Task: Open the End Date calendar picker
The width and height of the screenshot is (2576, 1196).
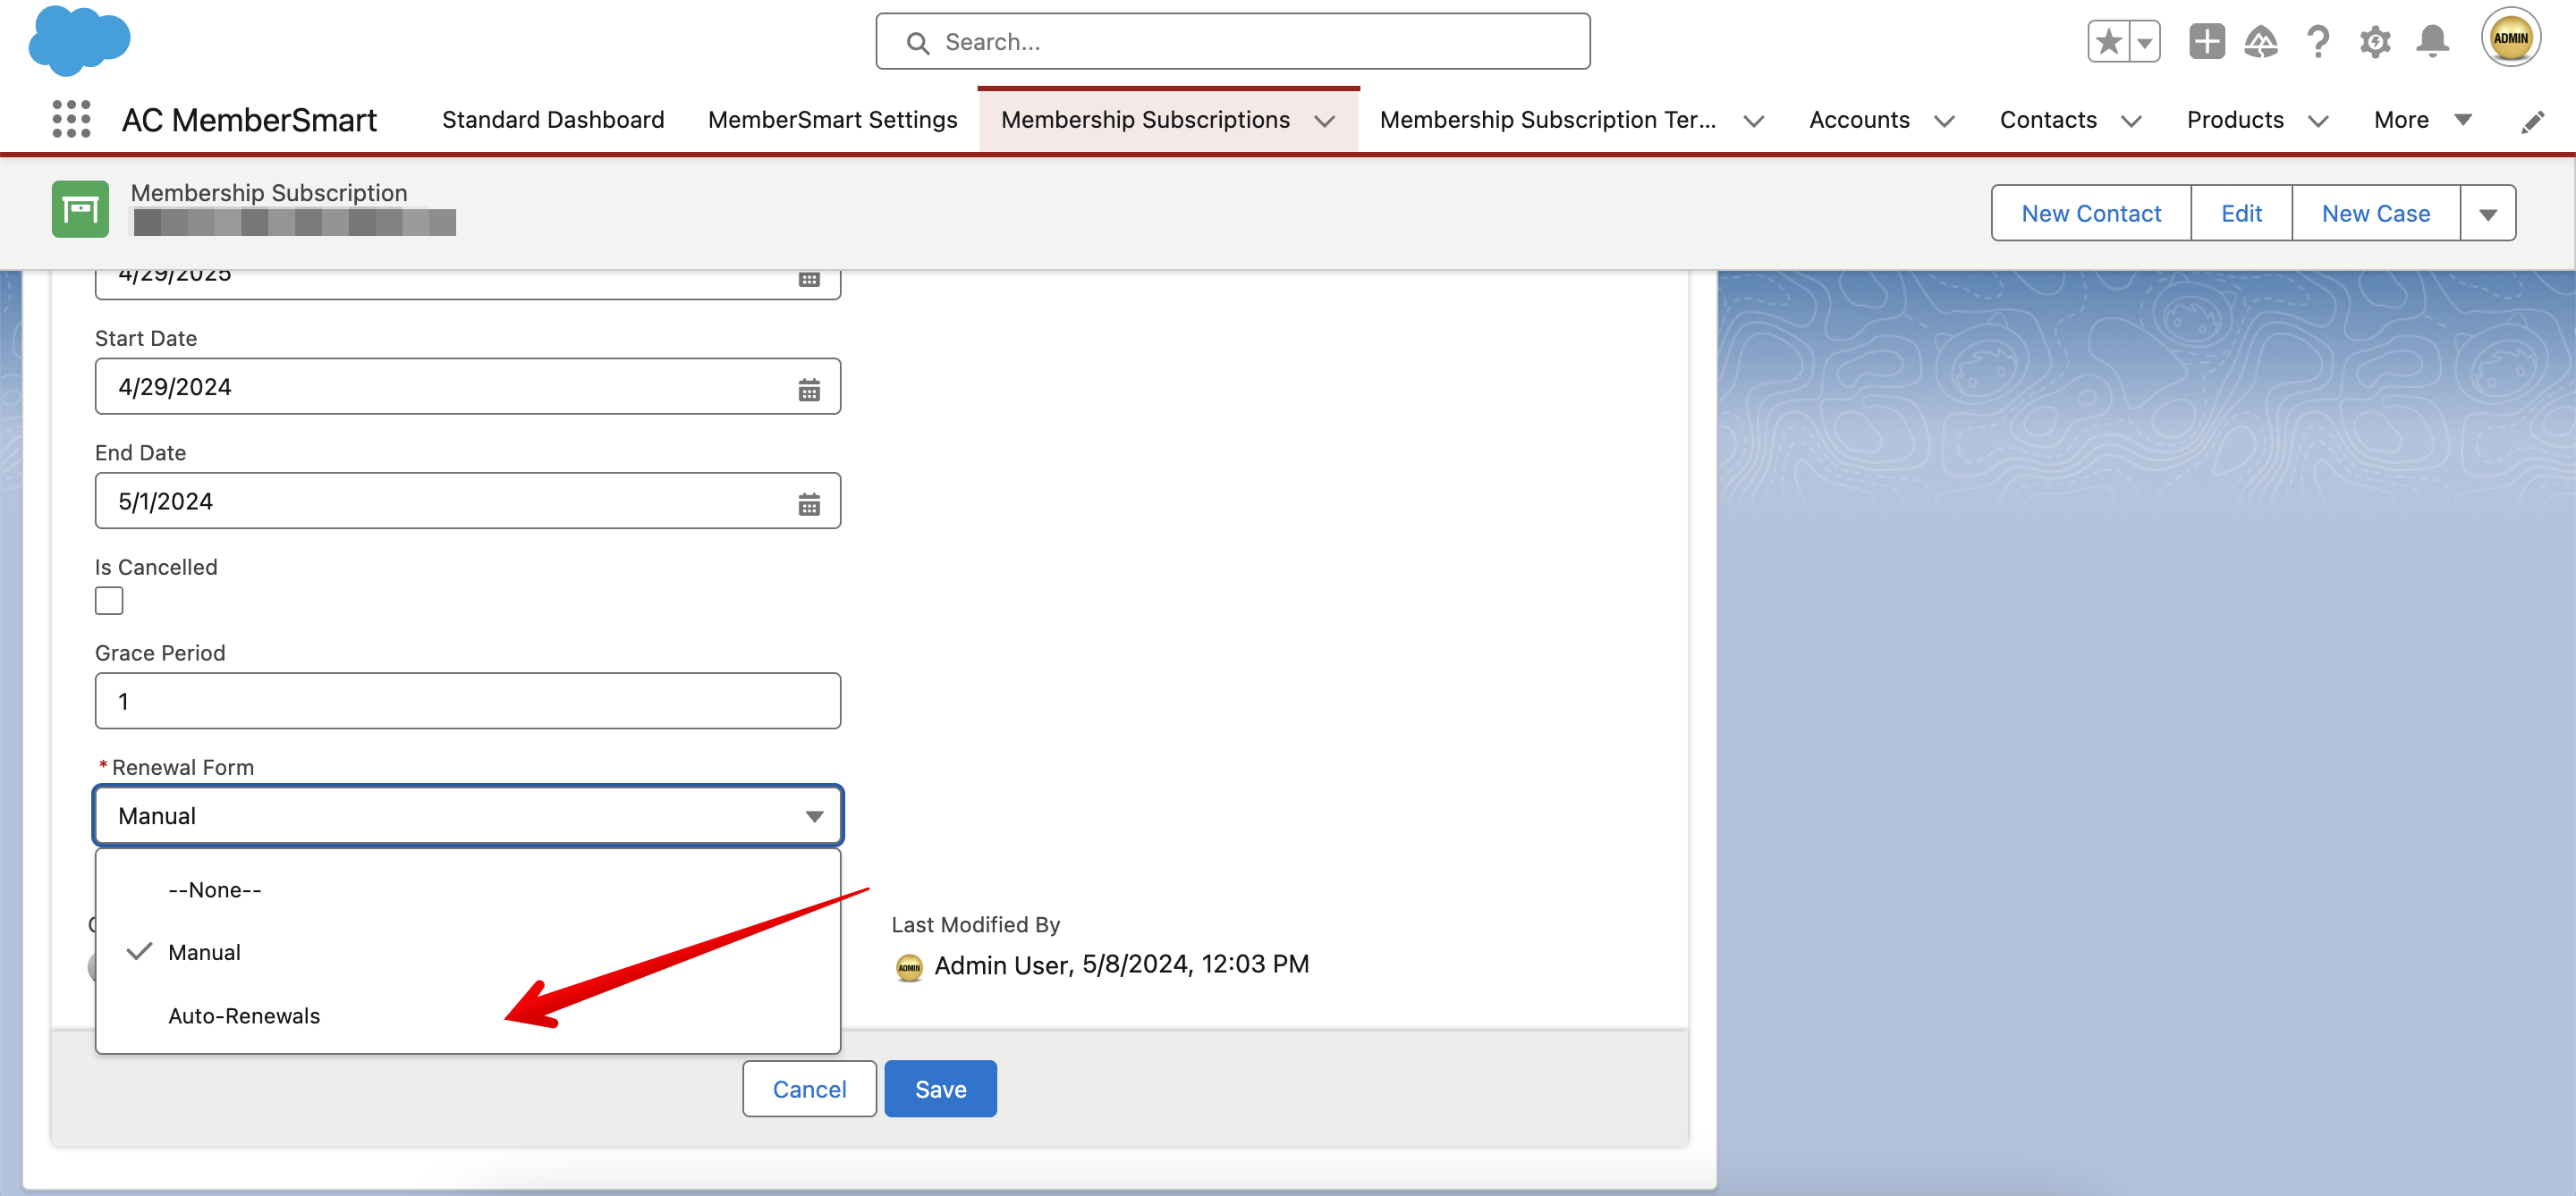Action: [809, 503]
